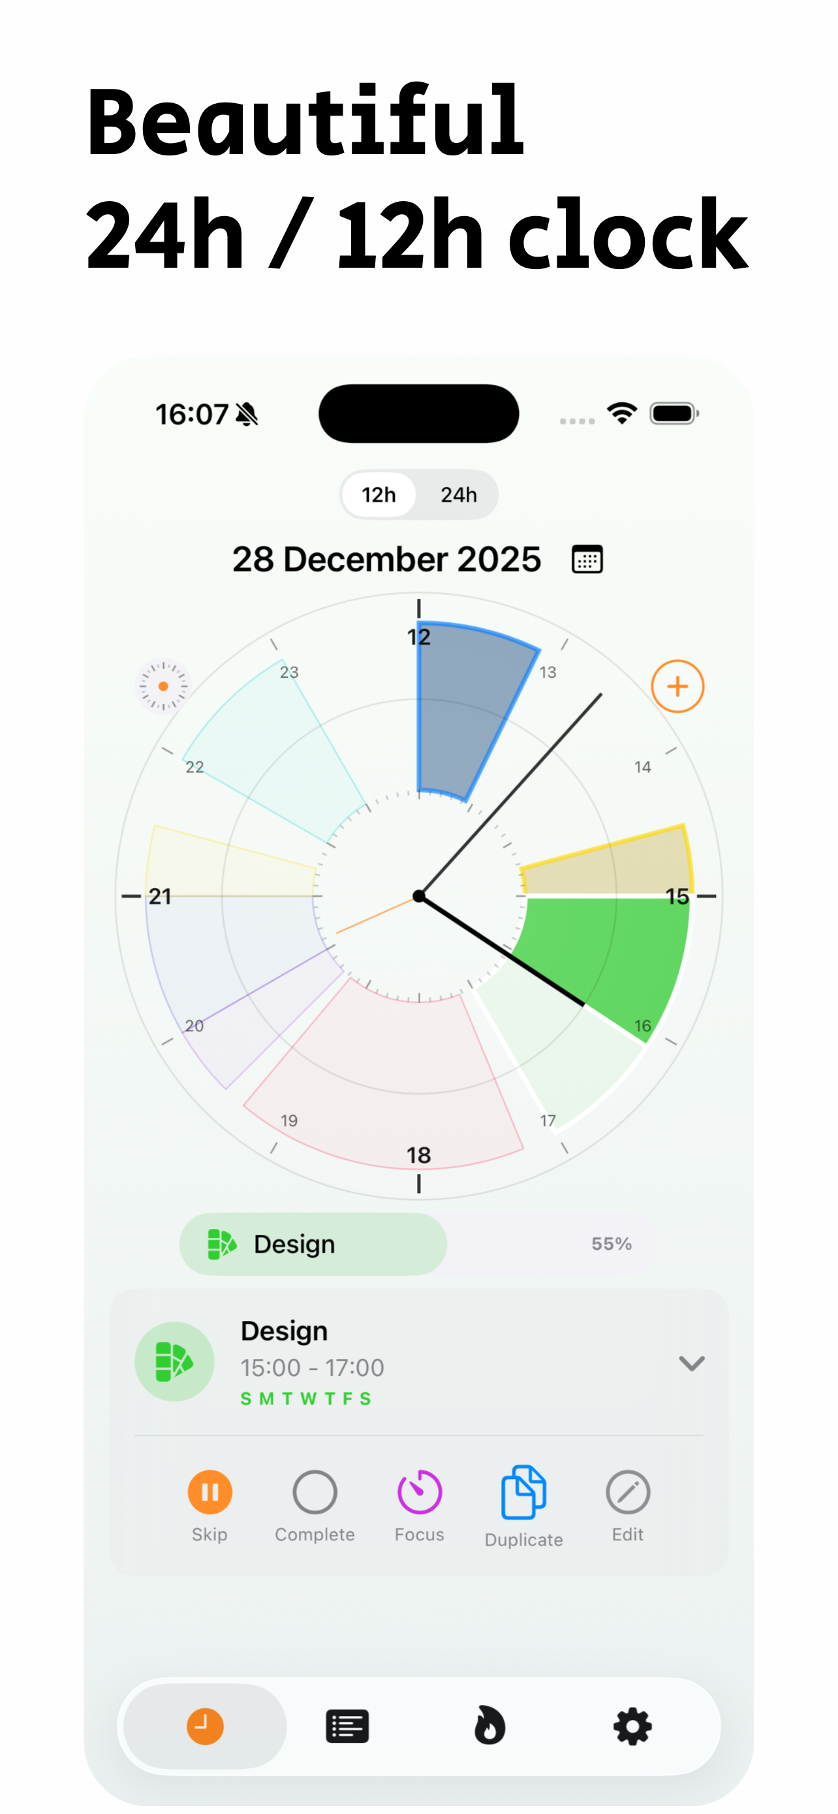Select the date 28 December 2025
Viewport: 838px width, 1814px height.
(386, 560)
